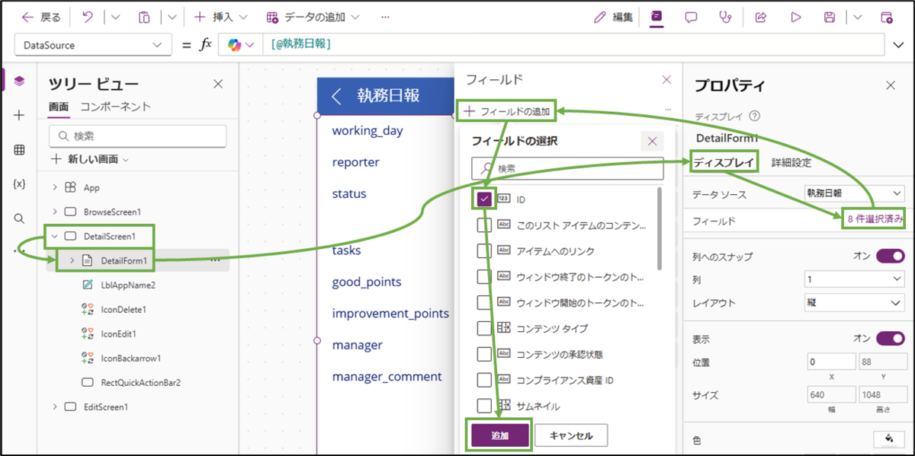Preview the app with the play icon
915x456 pixels.
click(x=796, y=17)
